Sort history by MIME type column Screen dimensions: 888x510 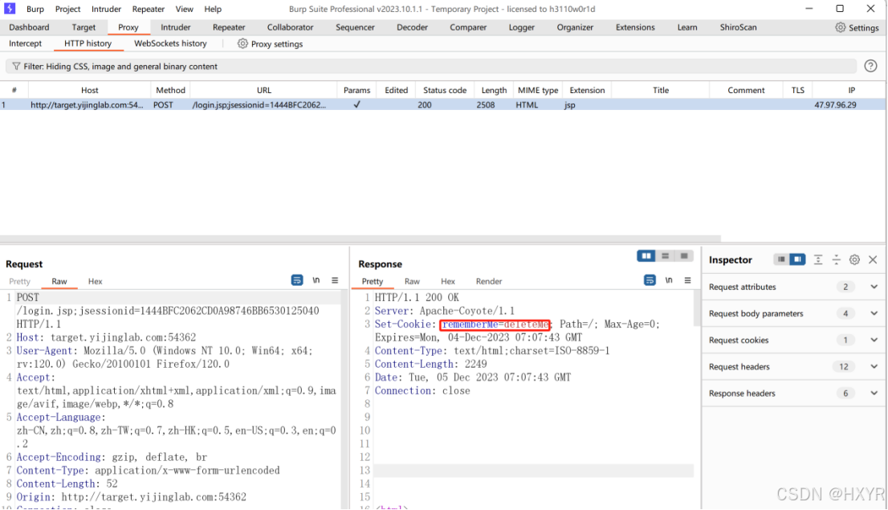538,90
